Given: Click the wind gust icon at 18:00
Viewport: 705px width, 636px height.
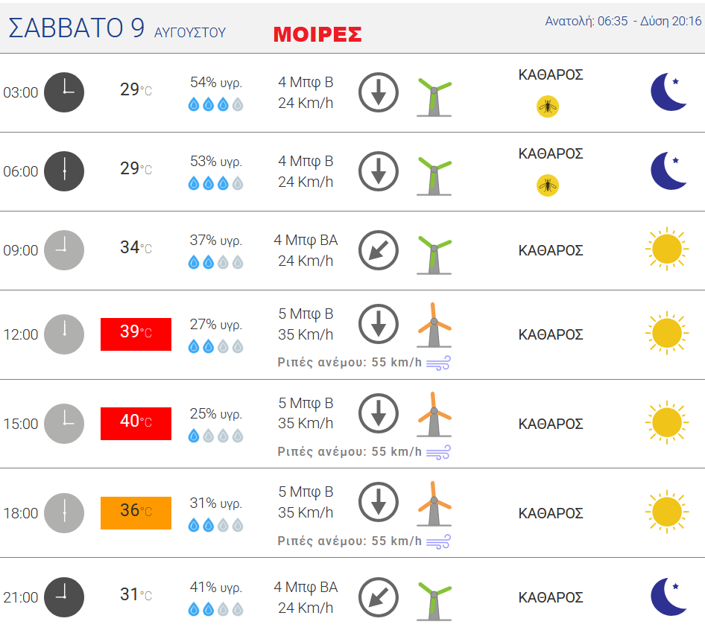Looking at the screenshot, I should point(438,541).
